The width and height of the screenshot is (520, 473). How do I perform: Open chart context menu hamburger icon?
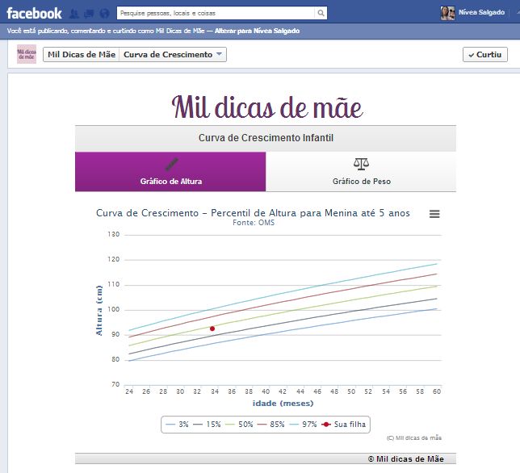[x=434, y=214]
